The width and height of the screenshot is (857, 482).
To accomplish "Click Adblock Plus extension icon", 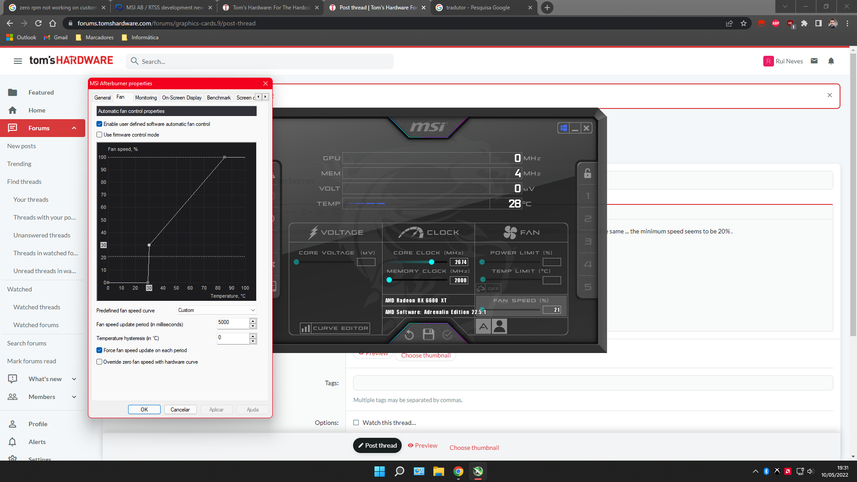I will pyautogui.click(x=776, y=23).
